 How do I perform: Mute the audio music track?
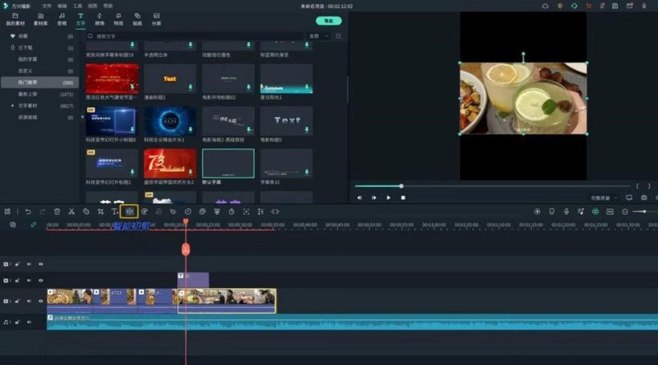click(x=29, y=321)
